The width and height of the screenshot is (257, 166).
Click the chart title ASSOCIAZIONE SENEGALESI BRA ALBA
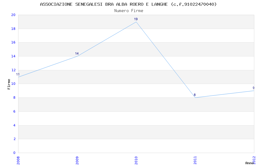point(128,4)
